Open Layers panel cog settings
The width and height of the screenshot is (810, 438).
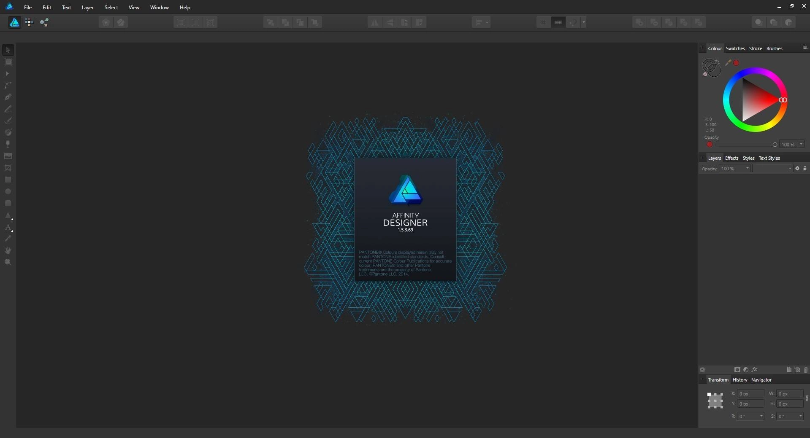click(797, 168)
